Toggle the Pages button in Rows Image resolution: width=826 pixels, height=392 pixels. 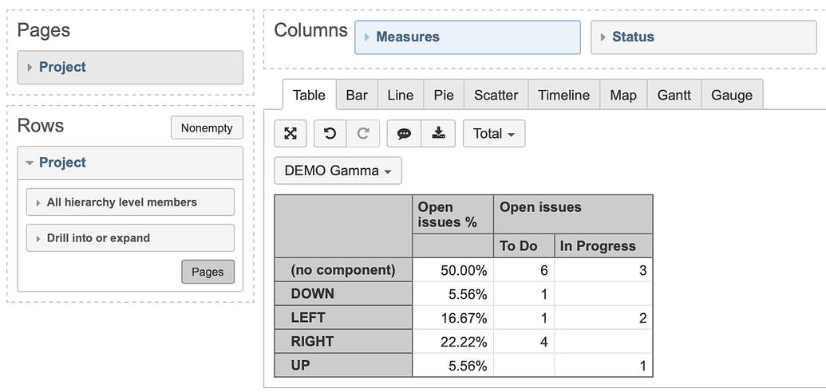[207, 272]
